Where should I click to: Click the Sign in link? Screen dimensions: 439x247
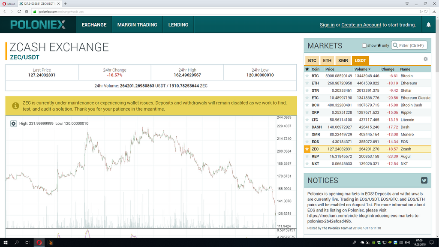(327, 24)
